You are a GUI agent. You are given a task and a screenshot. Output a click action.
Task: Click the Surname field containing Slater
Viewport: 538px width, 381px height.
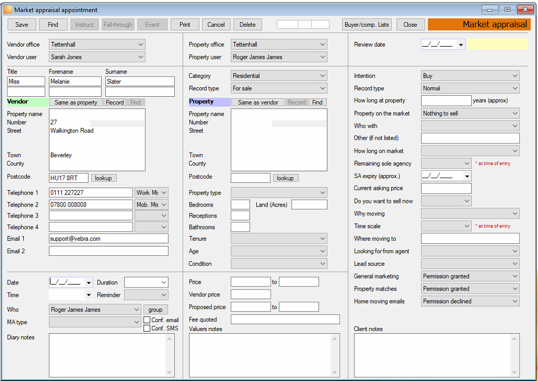[140, 81]
